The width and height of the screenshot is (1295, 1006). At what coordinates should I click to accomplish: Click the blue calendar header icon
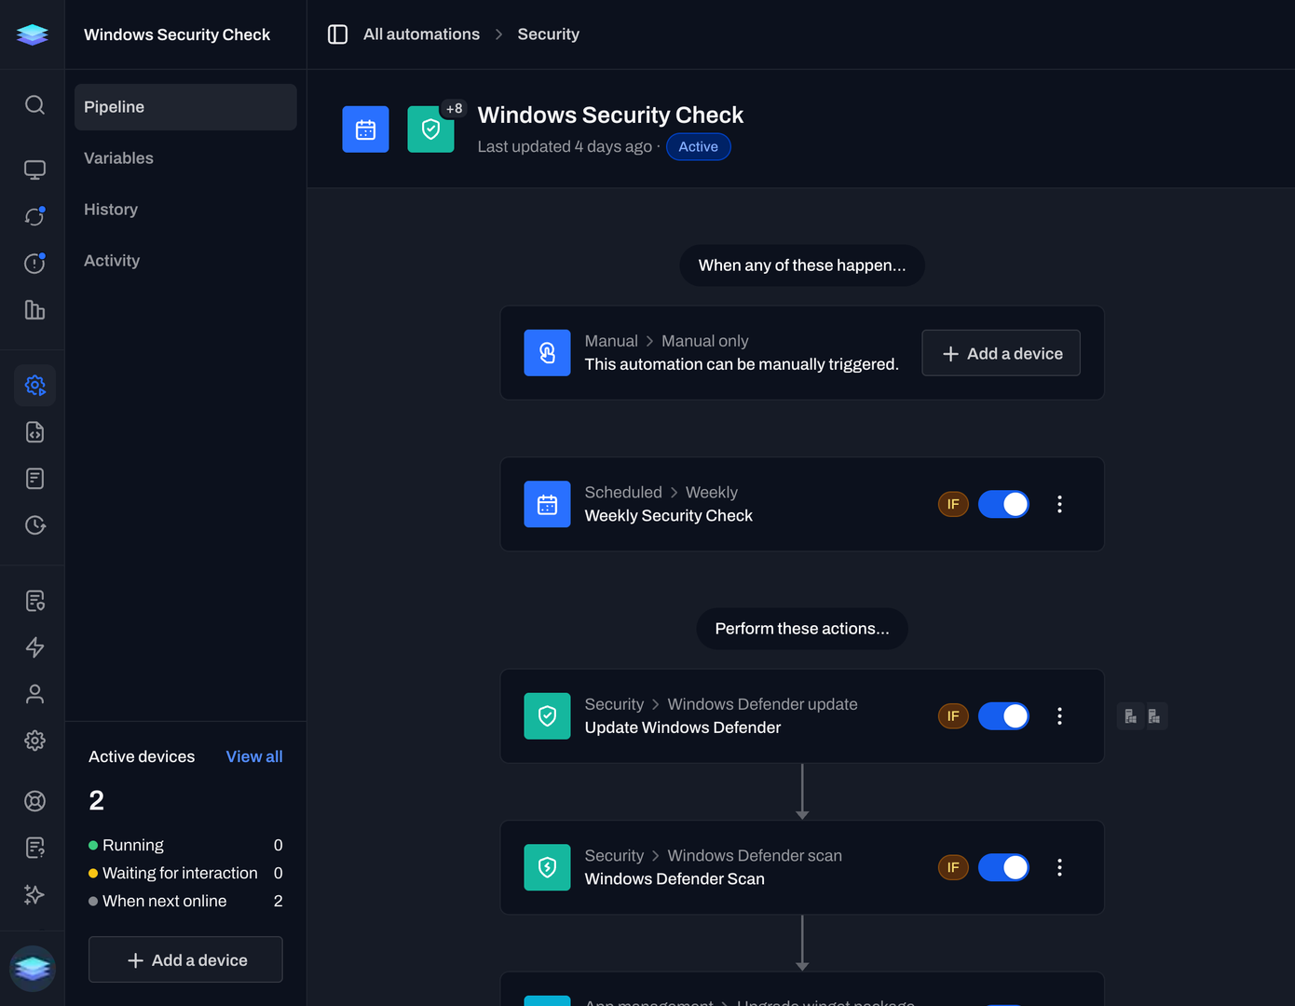[365, 129]
